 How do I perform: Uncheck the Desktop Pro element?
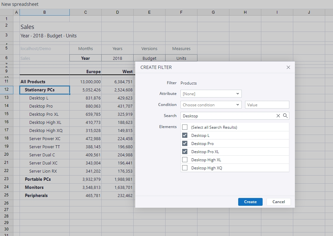[185, 143]
